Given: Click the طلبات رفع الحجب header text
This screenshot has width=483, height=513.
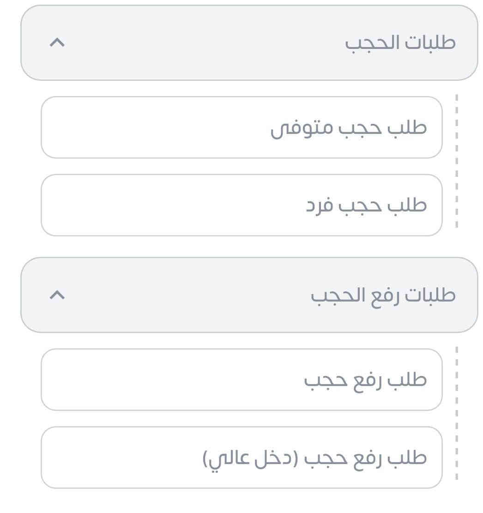Looking at the screenshot, I should click(383, 295).
